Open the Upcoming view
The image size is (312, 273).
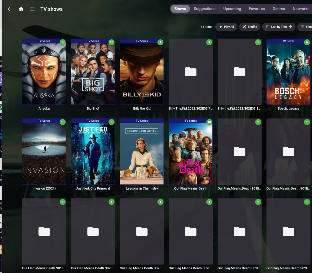232,9
